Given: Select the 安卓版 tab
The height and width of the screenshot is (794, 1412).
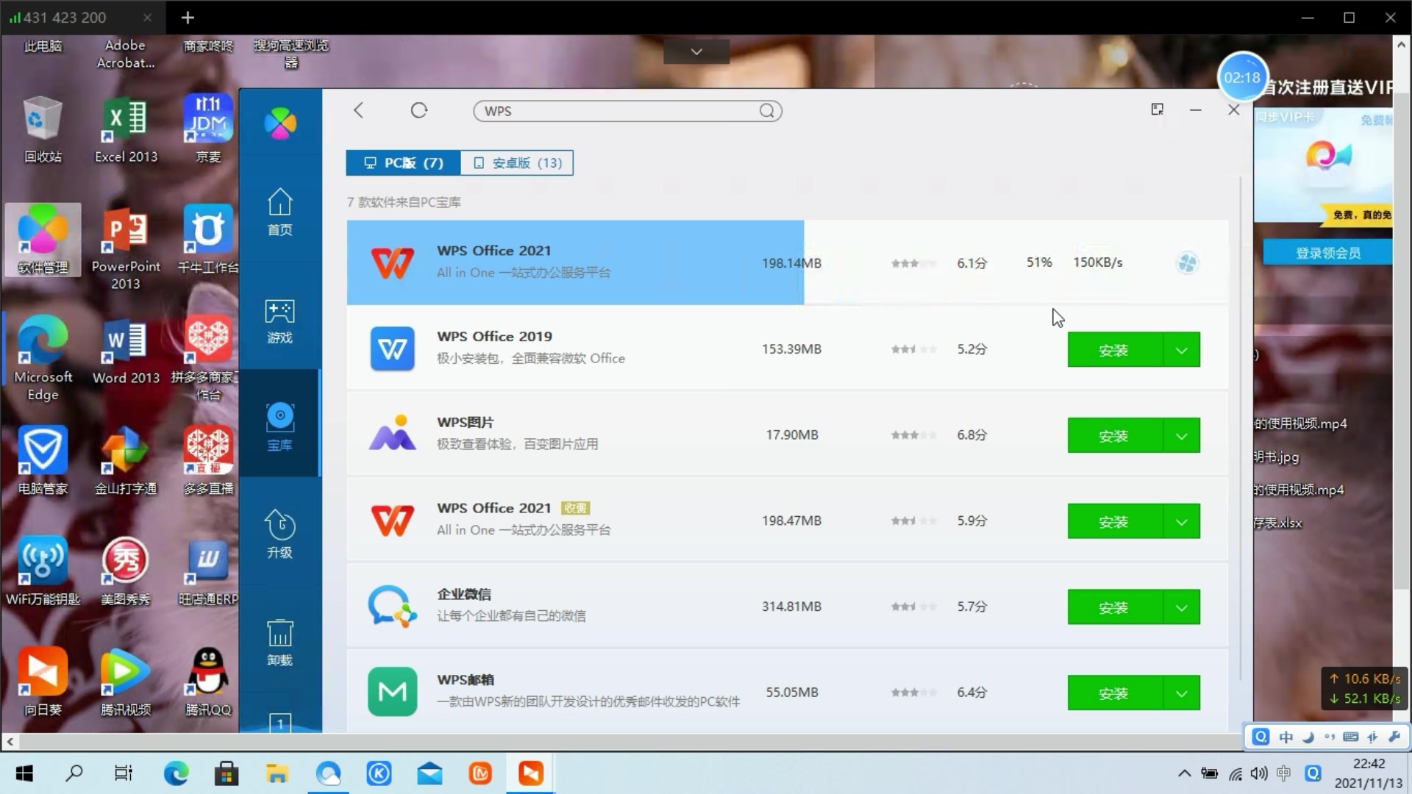Looking at the screenshot, I should pos(517,163).
